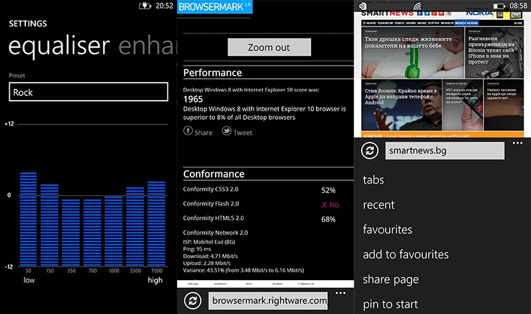The width and height of the screenshot is (531, 314).
Task: Click the smartnews.bg address field
Action: (445, 151)
